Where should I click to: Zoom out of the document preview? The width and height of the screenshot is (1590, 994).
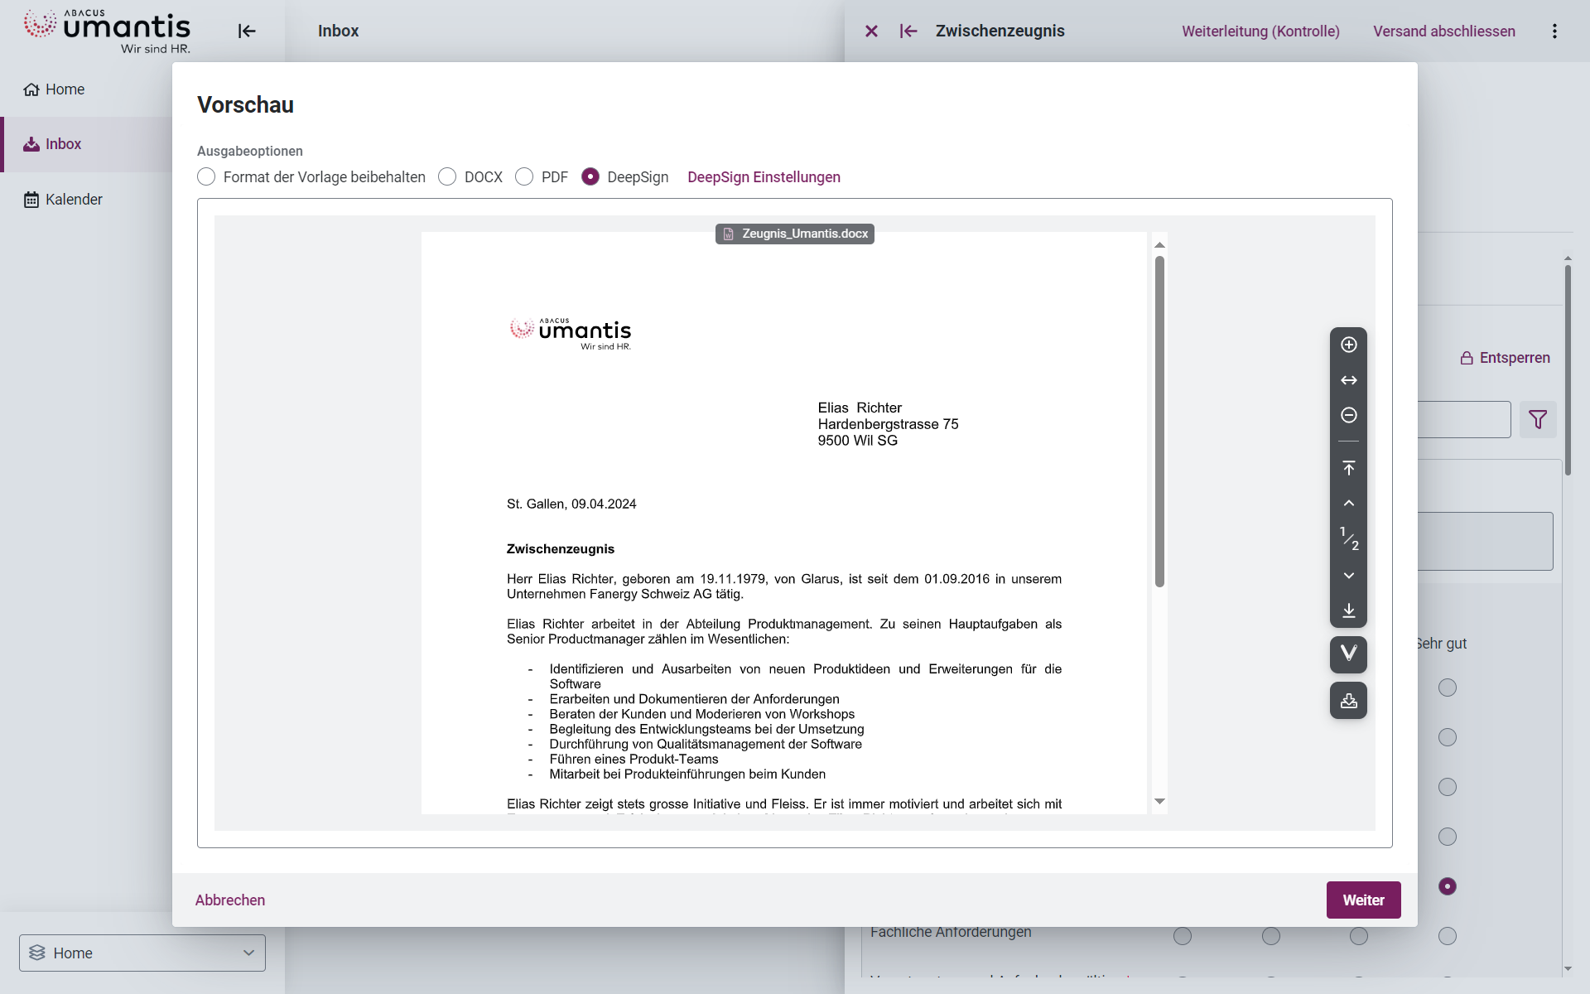1348,415
